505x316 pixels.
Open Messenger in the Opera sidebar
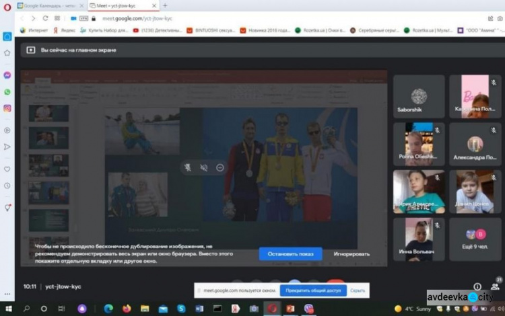click(7, 75)
